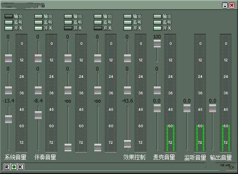Click the 效果控制 channel's top small slider
The width and height of the screenshot is (238, 174).
(x=127, y=58)
